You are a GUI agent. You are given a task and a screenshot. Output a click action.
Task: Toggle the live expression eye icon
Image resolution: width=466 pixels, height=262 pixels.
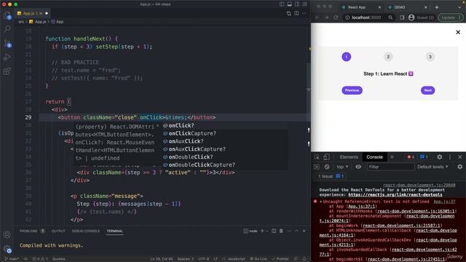coord(358,167)
